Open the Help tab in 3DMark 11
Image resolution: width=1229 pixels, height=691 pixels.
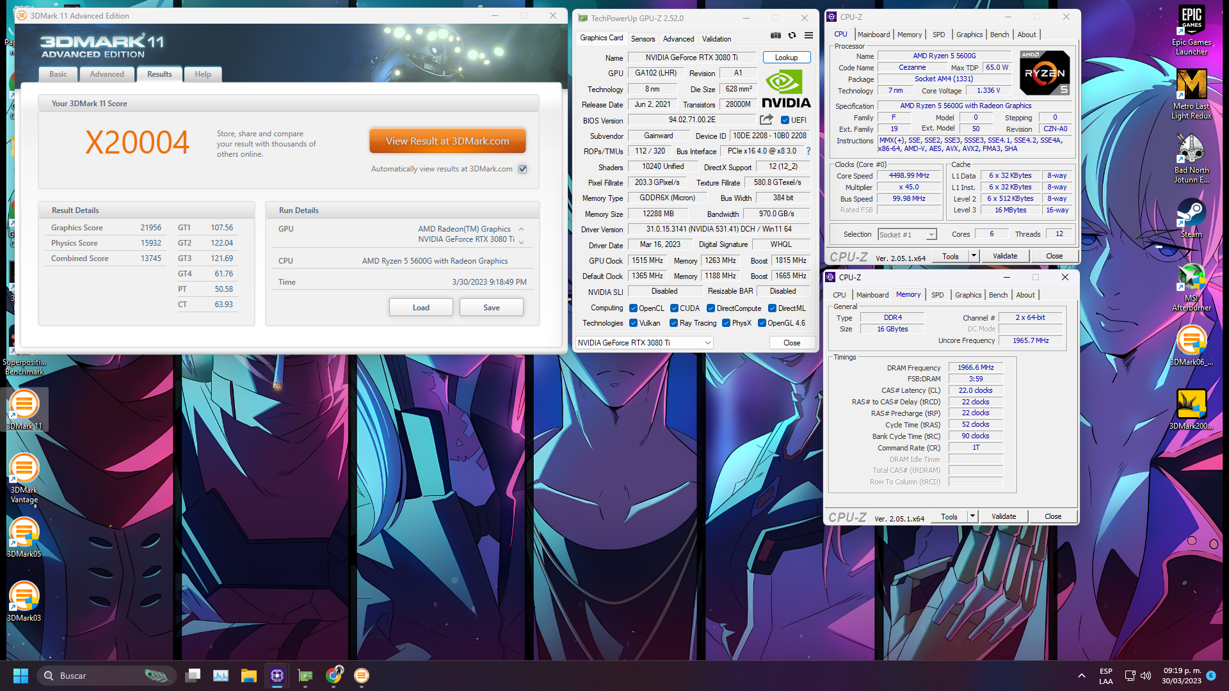203,74
